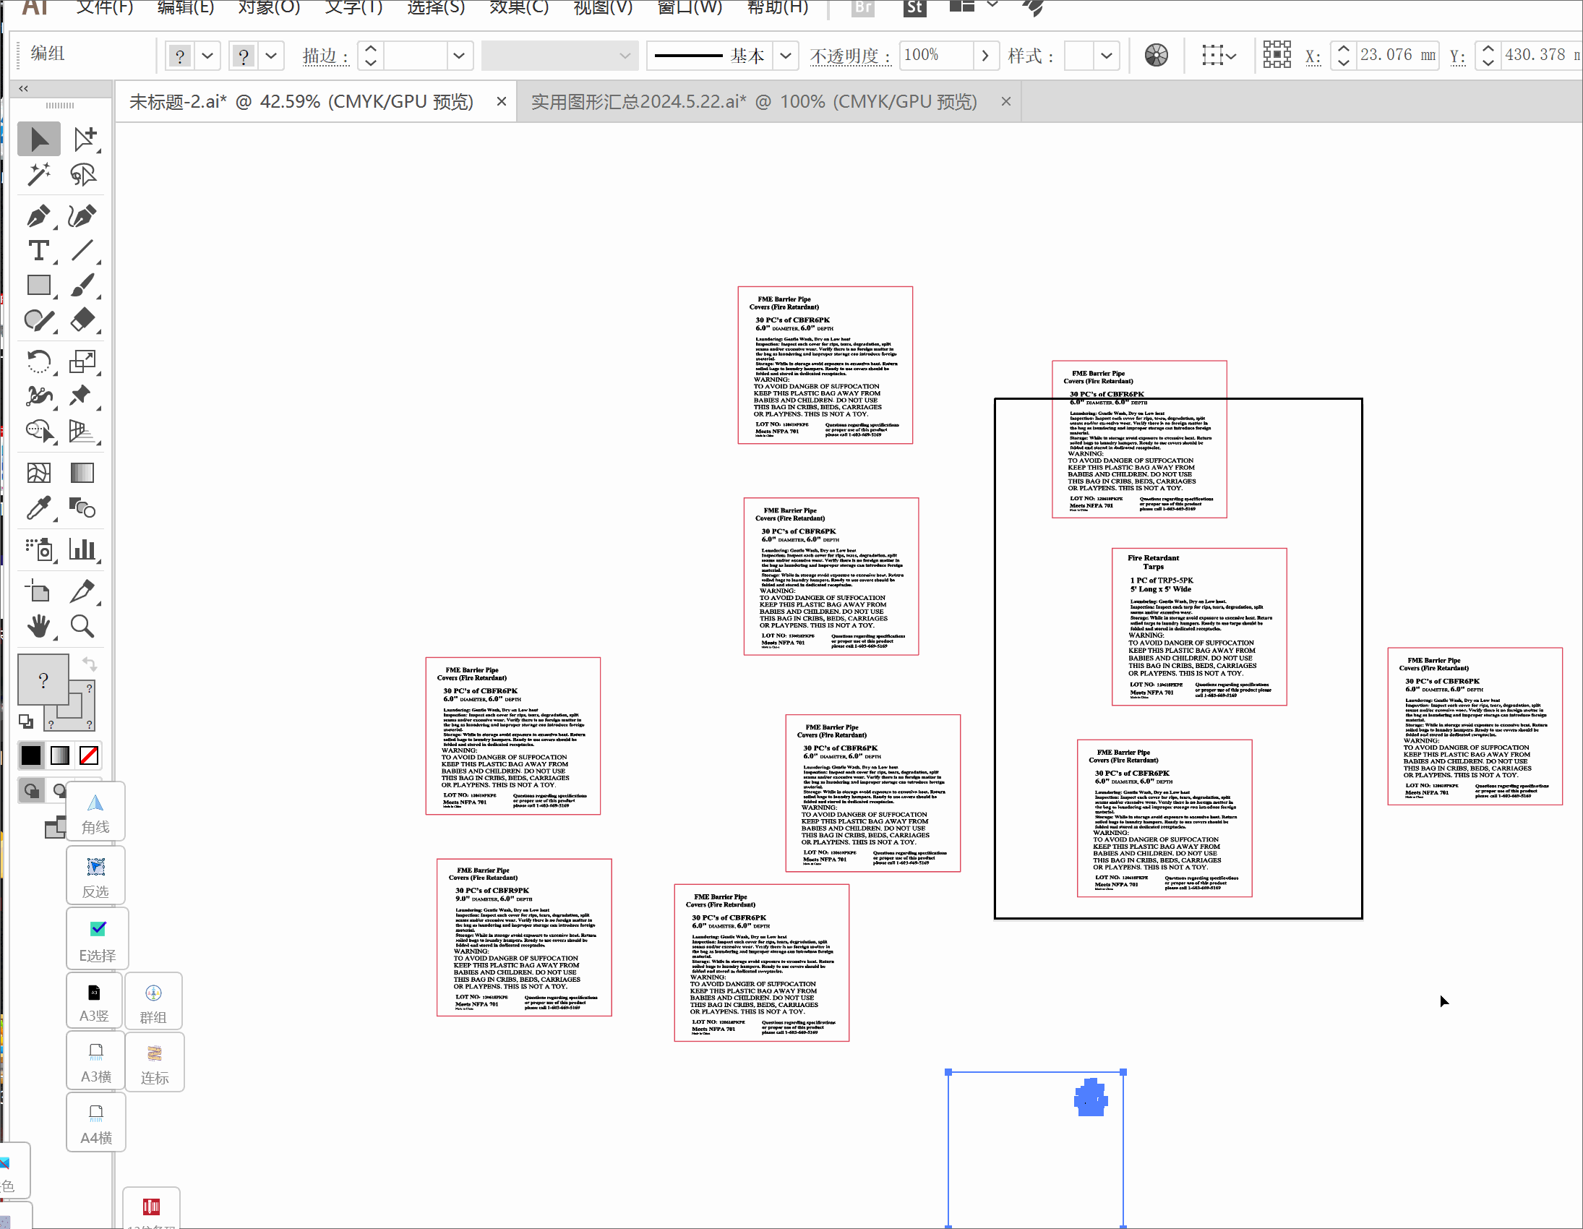Viewport: 1583px width, 1229px height.
Task: Switch to 实用图形汇总2024.5.22.ai tab
Action: pos(754,101)
